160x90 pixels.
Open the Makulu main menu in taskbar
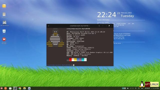pyautogui.click(x=1, y=88)
